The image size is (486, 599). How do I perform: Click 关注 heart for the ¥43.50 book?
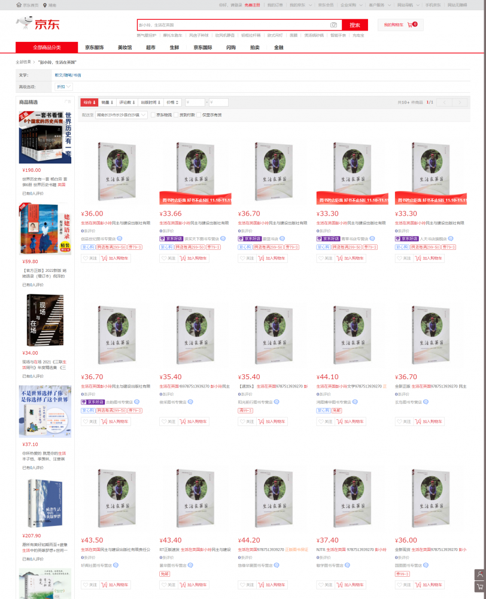tap(89, 585)
